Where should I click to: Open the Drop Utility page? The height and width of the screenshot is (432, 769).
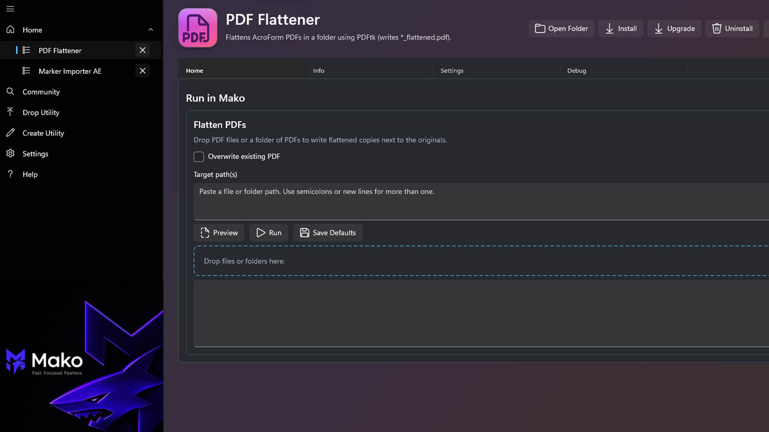tap(81, 112)
